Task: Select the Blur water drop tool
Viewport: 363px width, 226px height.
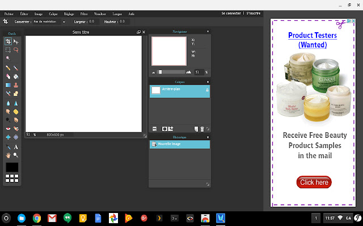Action: click(x=8, y=103)
